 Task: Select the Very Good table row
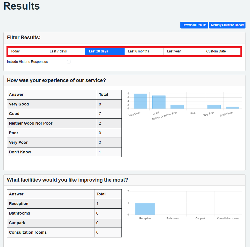(64, 104)
